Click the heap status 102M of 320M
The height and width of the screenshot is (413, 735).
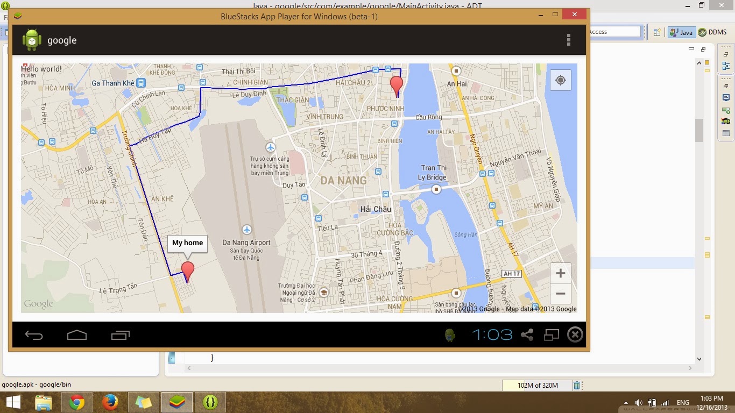click(x=536, y=385)
